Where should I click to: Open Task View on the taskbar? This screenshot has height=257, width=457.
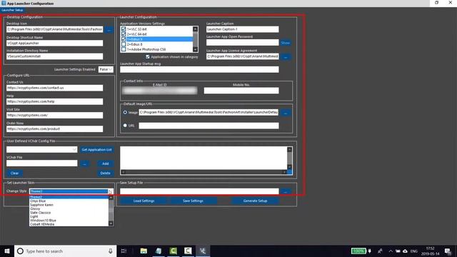124,251
